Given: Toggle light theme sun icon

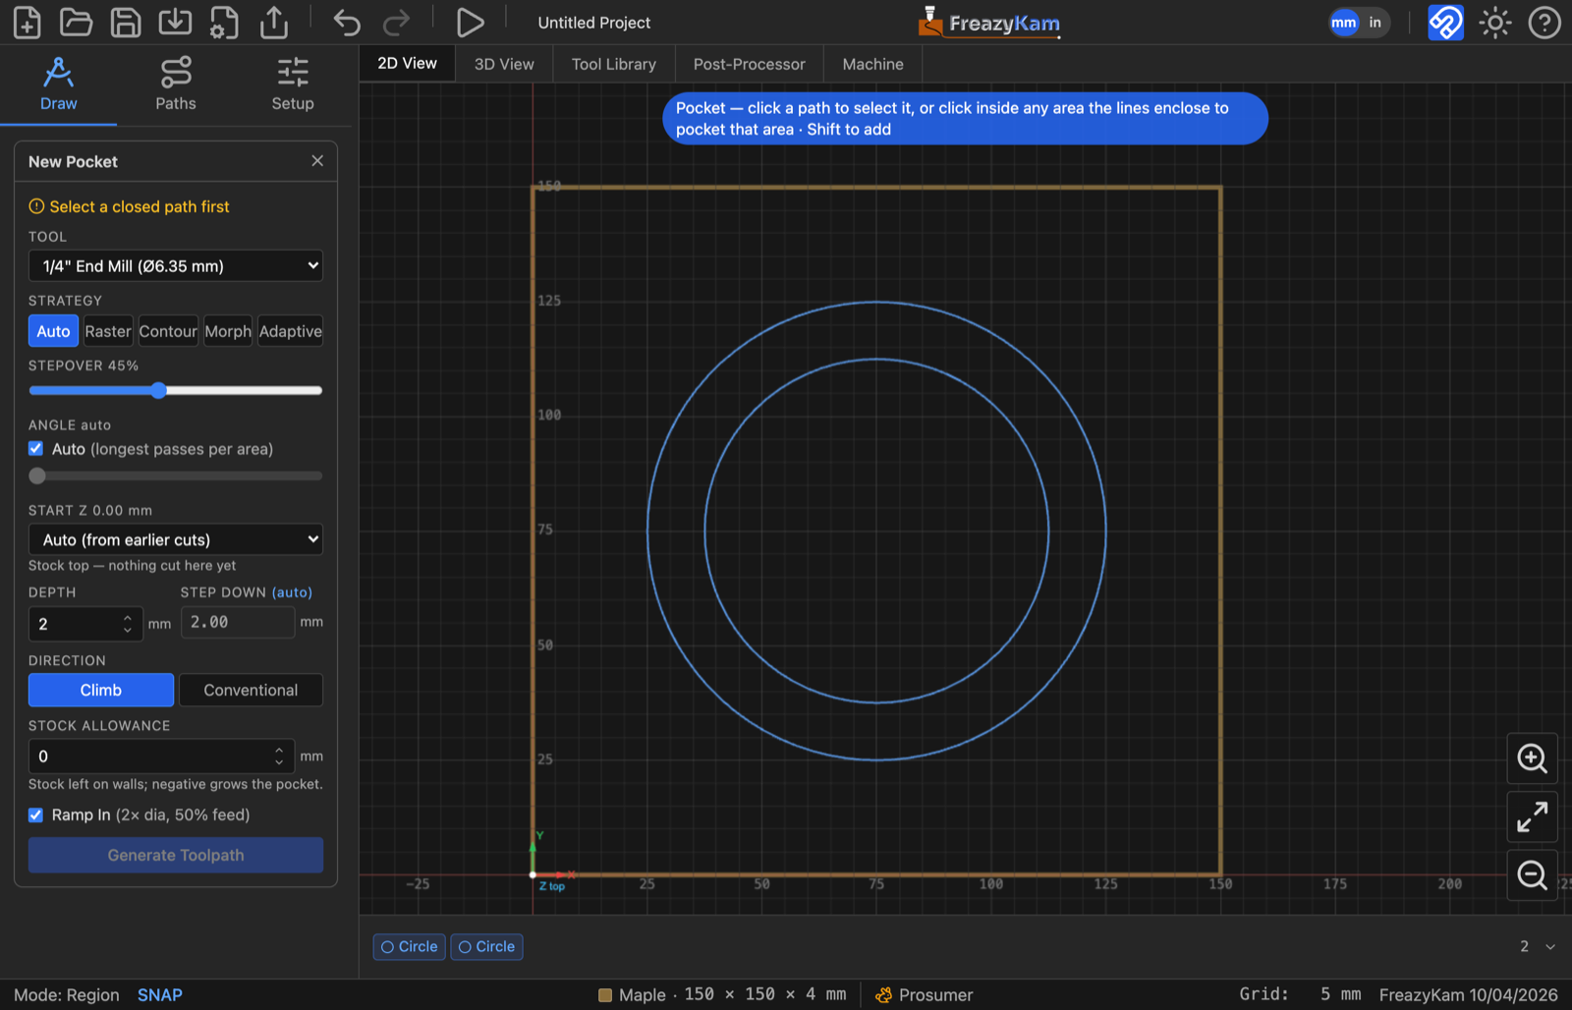Looking at the screenshot, I should click(x=1495, y=22).
